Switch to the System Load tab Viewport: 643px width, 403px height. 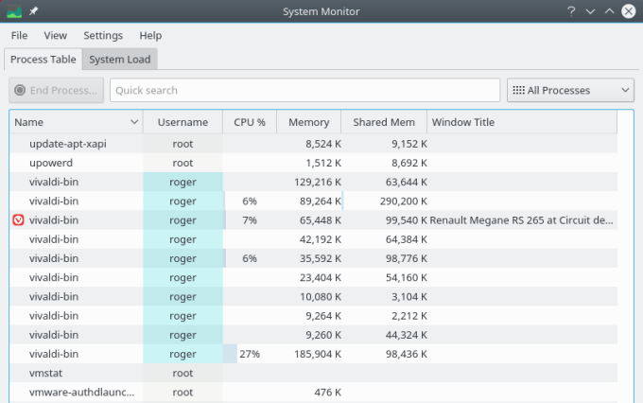[x=120, y=60]
